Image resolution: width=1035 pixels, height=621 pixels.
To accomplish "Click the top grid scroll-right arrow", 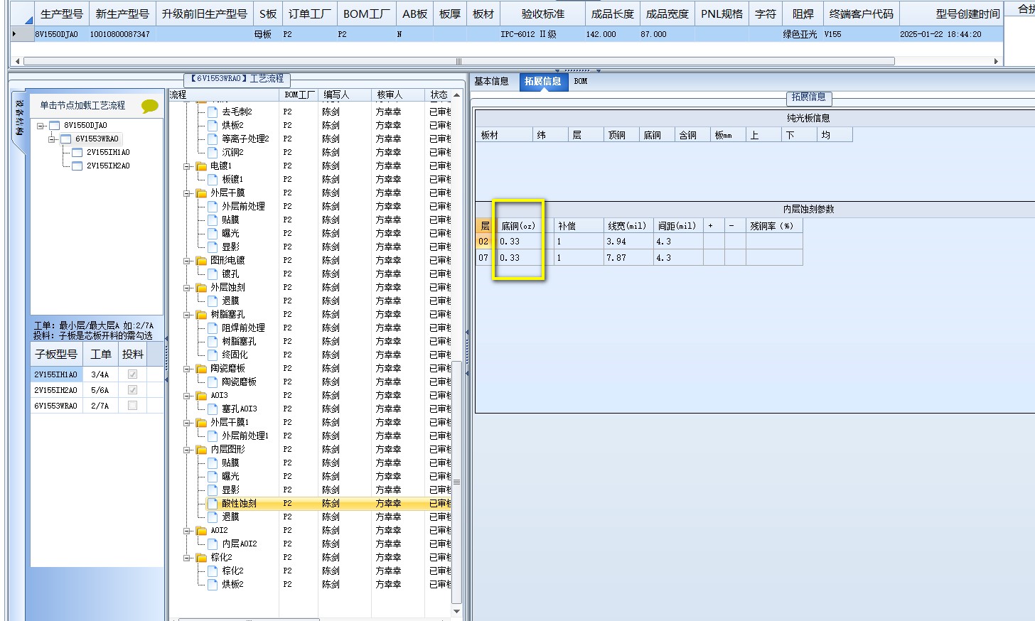I will 996,61.
